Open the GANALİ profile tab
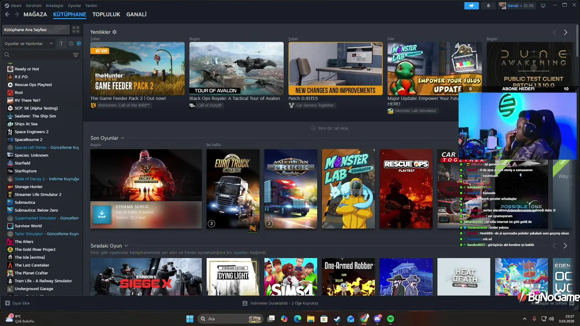Image resolution: width=580 pixels, height=326 pixels. coord(136,14)
